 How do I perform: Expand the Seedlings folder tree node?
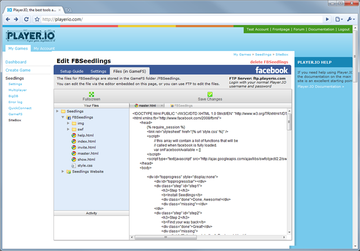click(58, 111)
